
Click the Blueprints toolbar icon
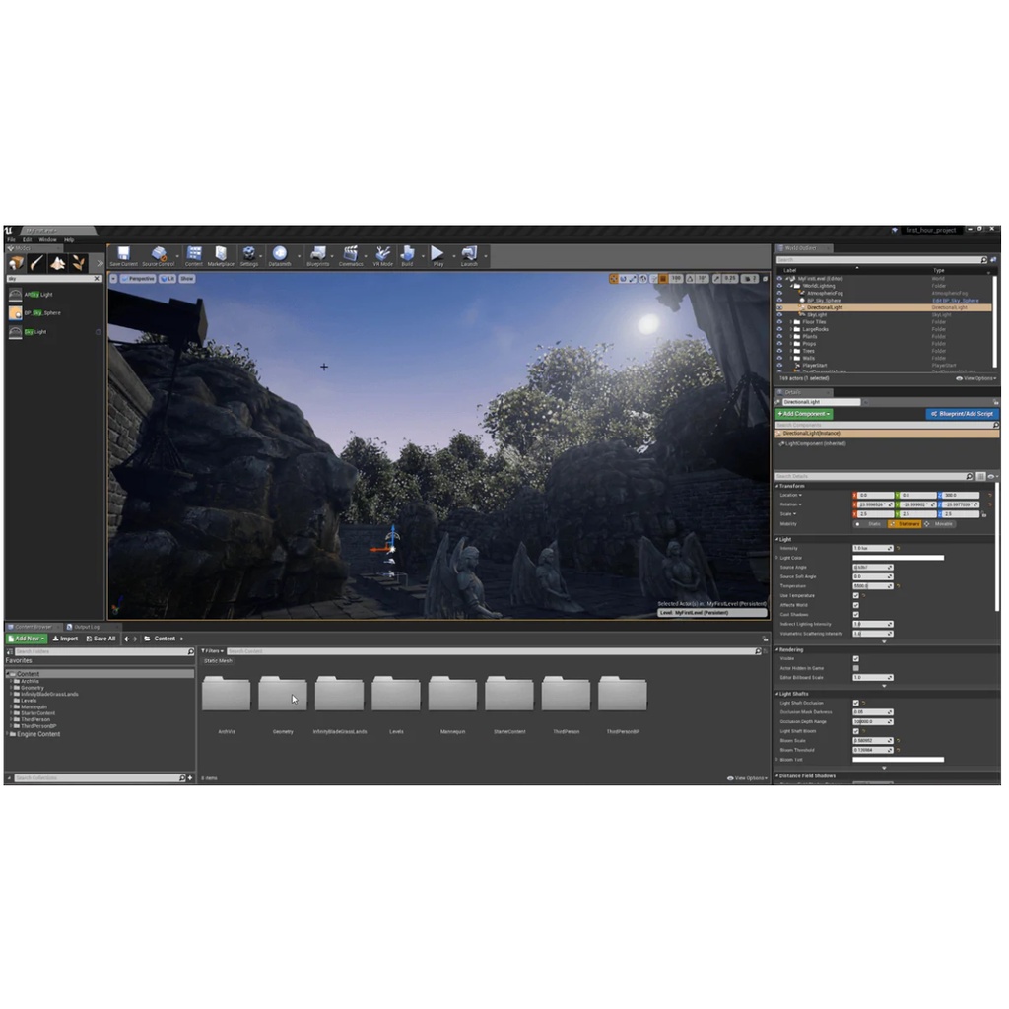coord(318,255)
